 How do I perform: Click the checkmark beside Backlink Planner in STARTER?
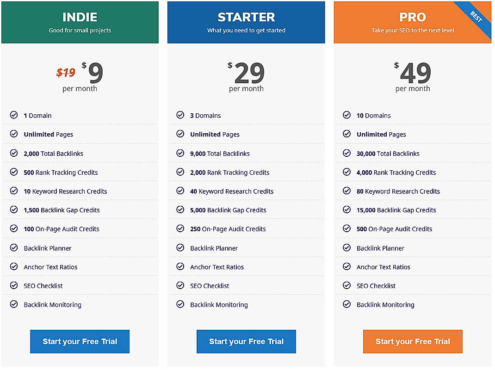pyautogui.click(x=180, y=248)
